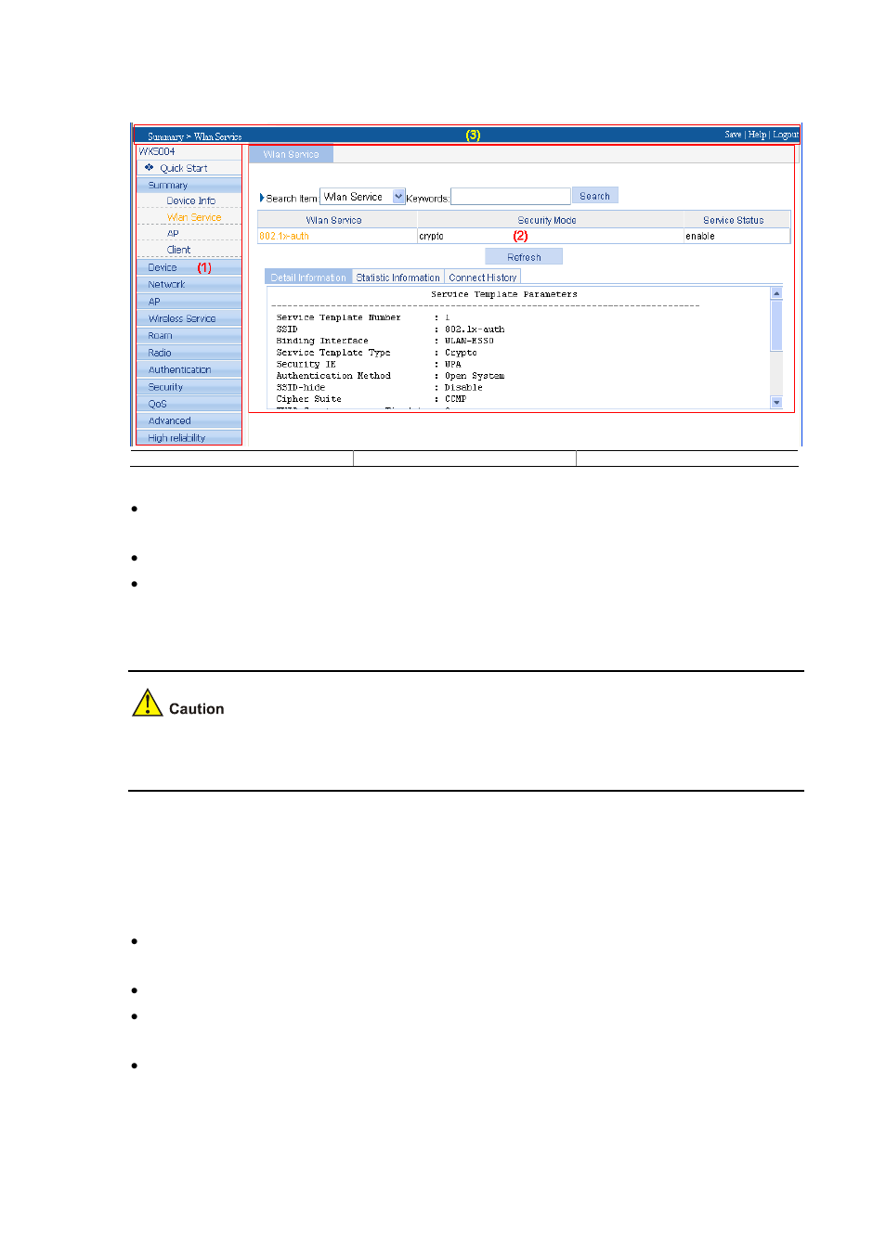Collapse the Summary menu section
886x1253 pixels.
(189, 185)
